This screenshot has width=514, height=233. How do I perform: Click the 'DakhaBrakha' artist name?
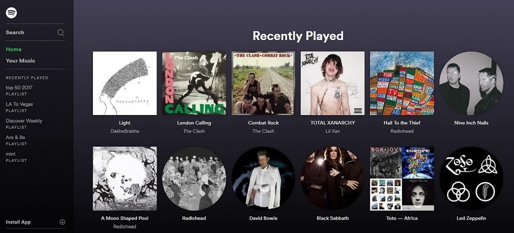[x=124, y=131]
